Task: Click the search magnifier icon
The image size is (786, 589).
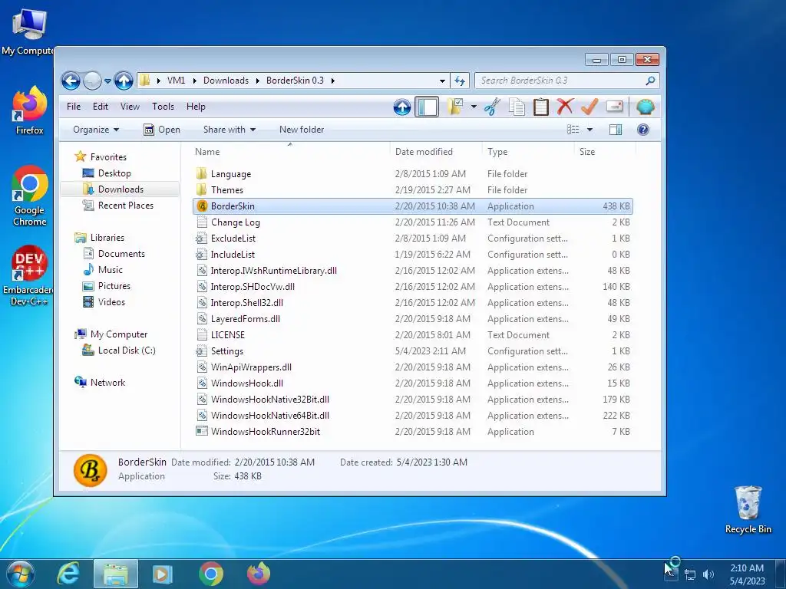Action: click(x=650, y=81)
